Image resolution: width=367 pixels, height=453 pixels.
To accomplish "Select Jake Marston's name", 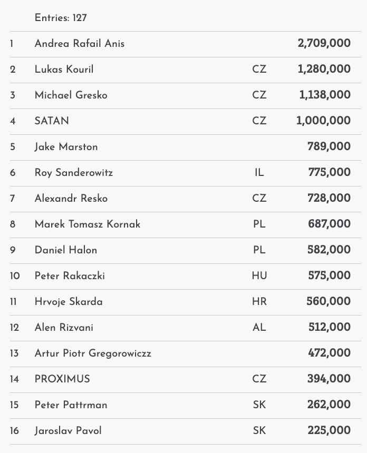I will (66, 147).
